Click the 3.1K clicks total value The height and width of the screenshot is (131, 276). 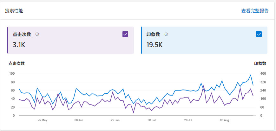19,45
